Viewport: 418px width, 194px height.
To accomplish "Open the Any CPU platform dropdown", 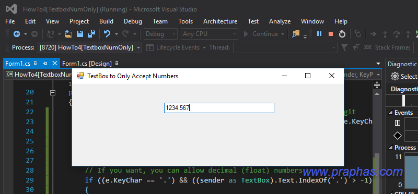I will [x=210, y=34].
